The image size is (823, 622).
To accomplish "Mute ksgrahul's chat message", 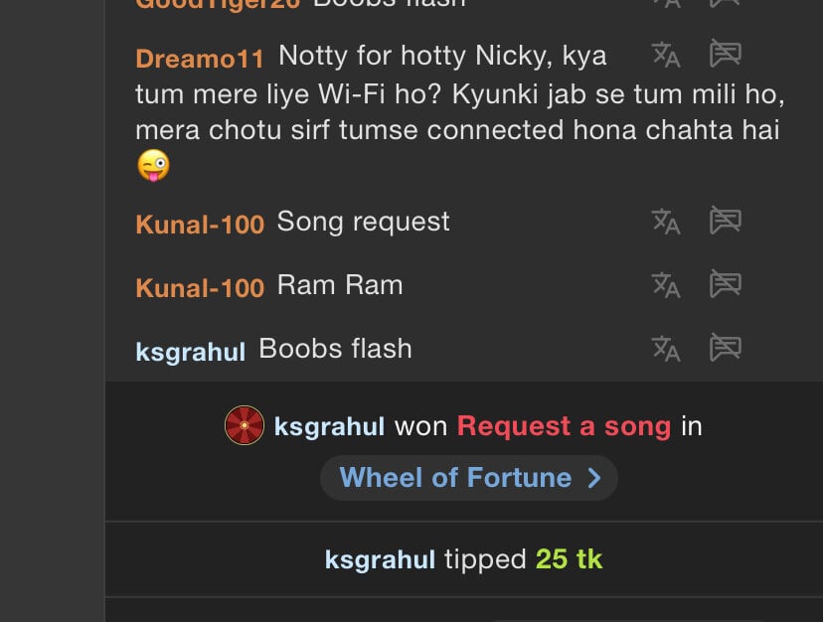I will click(726, 348).
